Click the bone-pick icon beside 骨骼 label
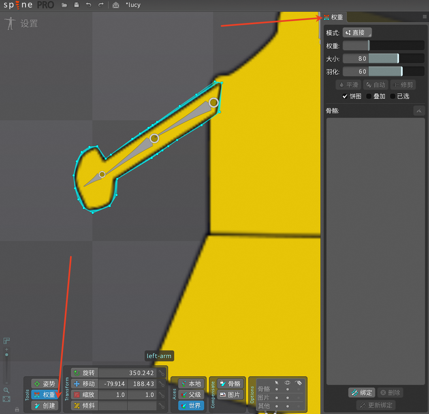Screen dimensions: 429x414 (x=419, y=111)
